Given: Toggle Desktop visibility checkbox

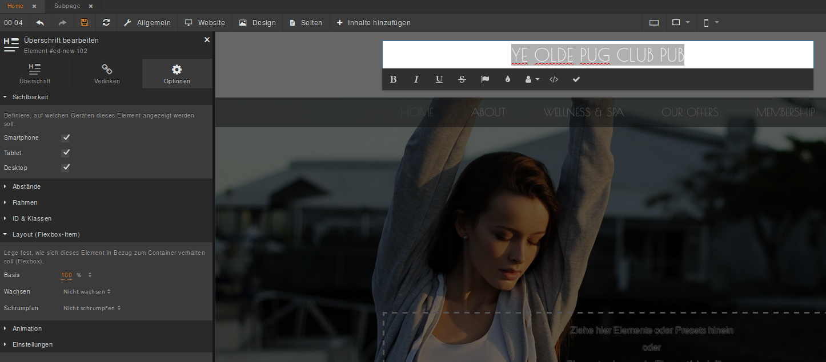Looking at the screenshot, I should [66, 168].
